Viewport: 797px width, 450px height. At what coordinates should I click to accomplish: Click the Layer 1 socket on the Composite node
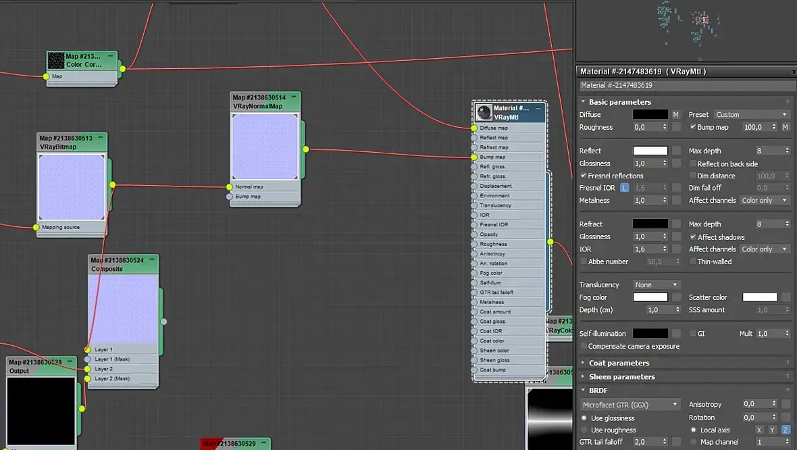point(87,349)
